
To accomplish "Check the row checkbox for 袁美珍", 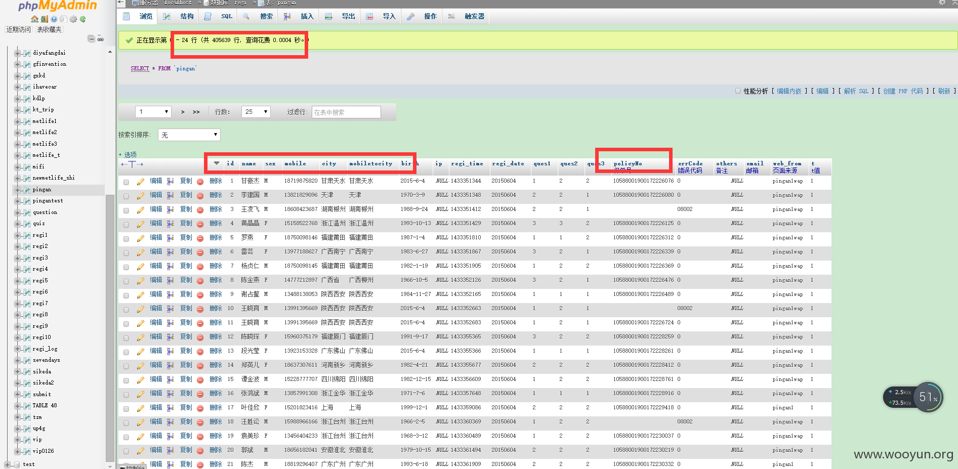I will pyautogui.click(x=126, y=437).
